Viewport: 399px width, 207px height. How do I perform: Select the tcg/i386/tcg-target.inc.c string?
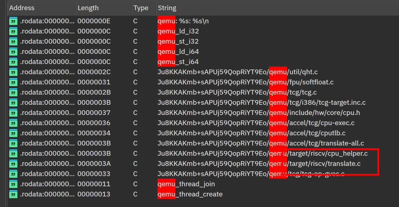point(261,103)
